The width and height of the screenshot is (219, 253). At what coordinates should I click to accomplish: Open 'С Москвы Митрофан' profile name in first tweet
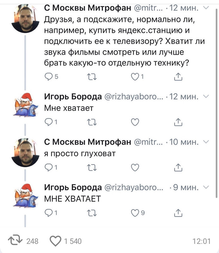click(88, 8)
